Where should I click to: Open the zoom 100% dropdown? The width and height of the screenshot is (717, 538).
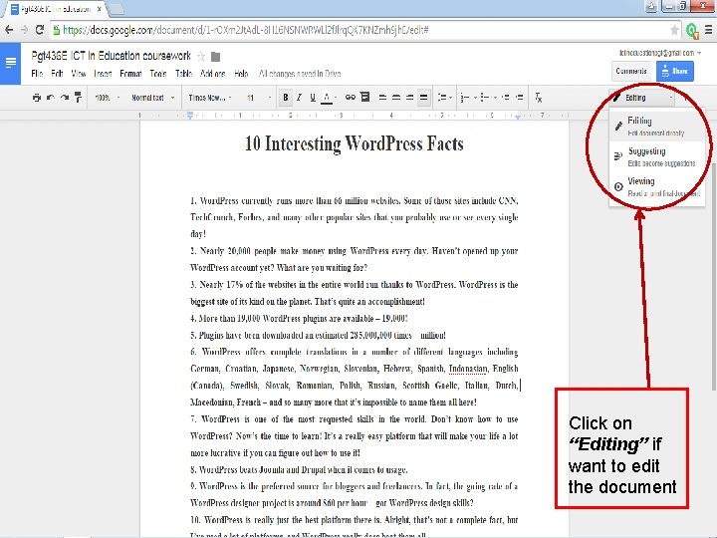pyautogui.click(x=107, y=98)
